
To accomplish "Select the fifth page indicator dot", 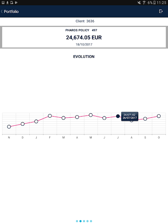I will point(91,221).
